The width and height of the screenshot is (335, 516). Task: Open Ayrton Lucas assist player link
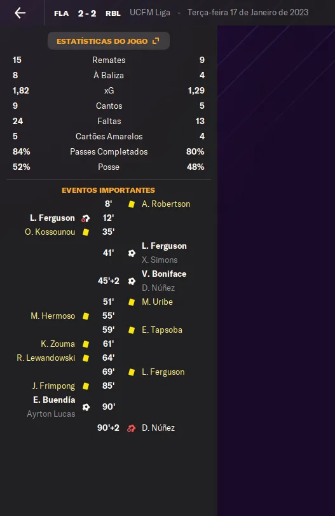click(51, 414)
